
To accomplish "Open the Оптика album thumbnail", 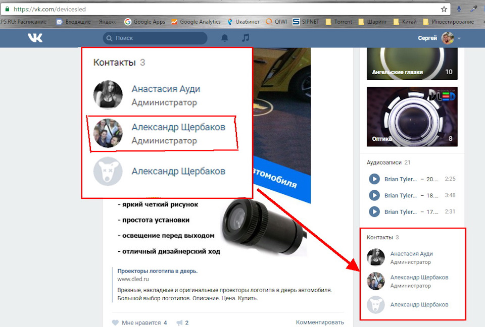I will point(412,117).
